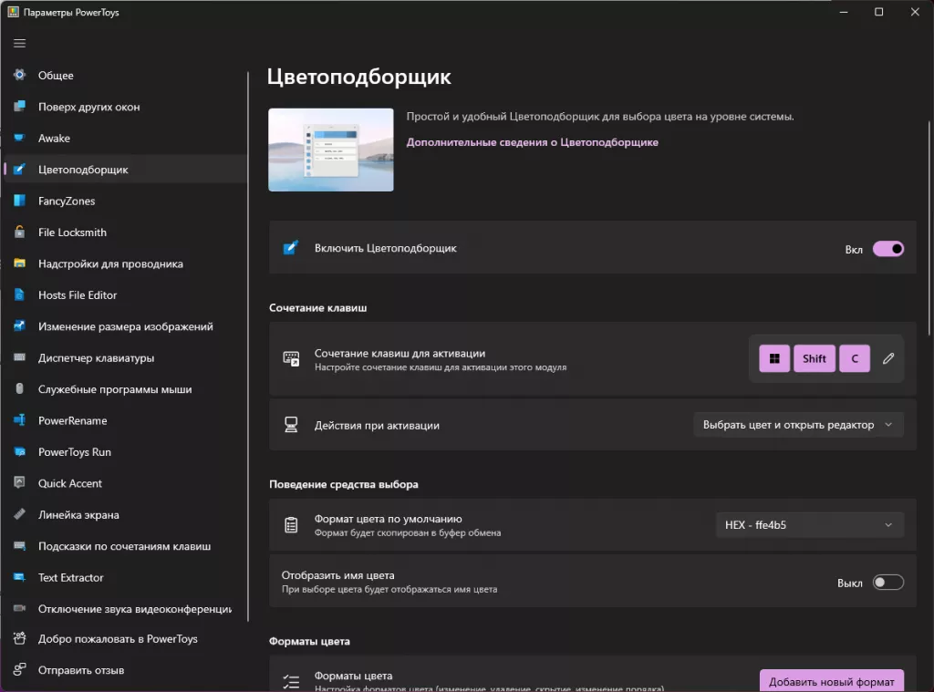
Task: Click the 'Добавить новый формат' button
Action: pyautogui.click(x=831, y=681)
